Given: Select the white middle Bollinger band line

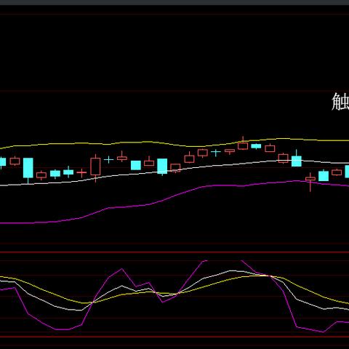Looking at the screenshot, I should (174, 172).
